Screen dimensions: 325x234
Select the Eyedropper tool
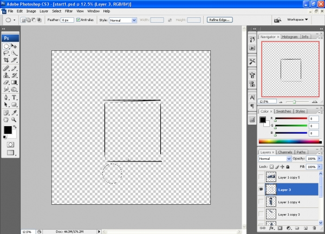pos(14,113)
